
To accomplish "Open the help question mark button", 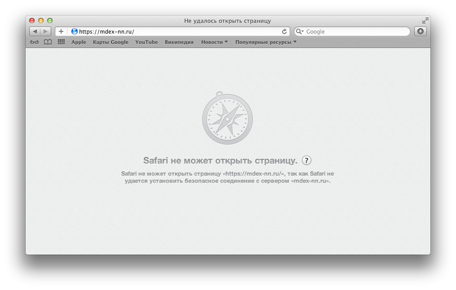I will (x=306, y=160).
